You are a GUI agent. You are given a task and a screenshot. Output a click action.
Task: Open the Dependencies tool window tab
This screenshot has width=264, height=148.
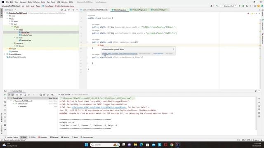tap(87, 137)
